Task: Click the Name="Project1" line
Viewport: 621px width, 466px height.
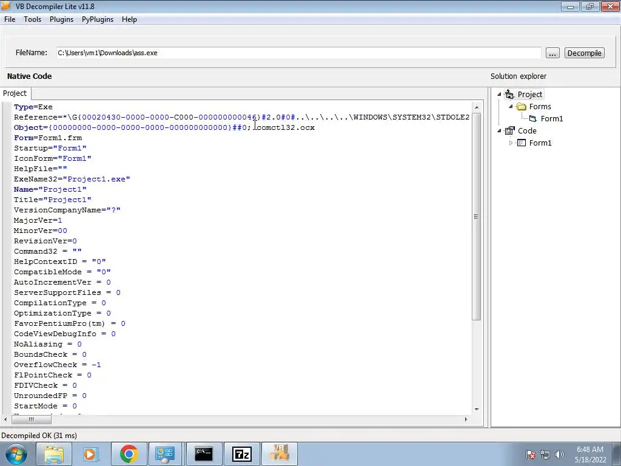Action: [x=50, y=189]
